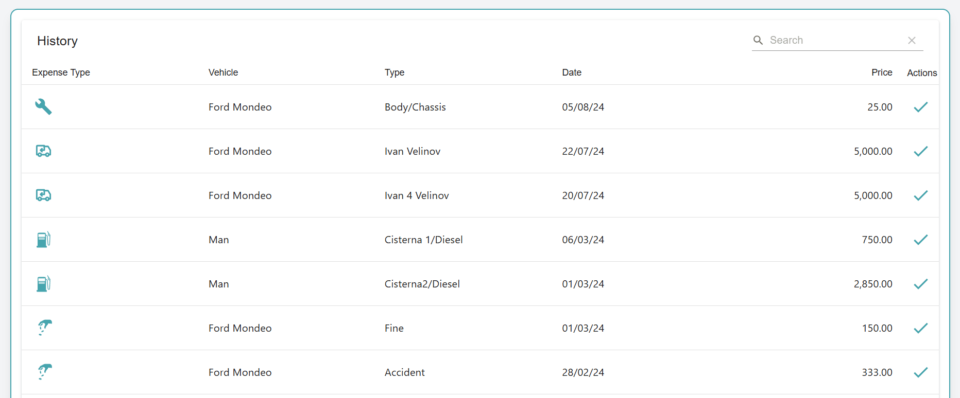Type in the History search field
This screenshot has height=398, width=960.
pos(834,40)
